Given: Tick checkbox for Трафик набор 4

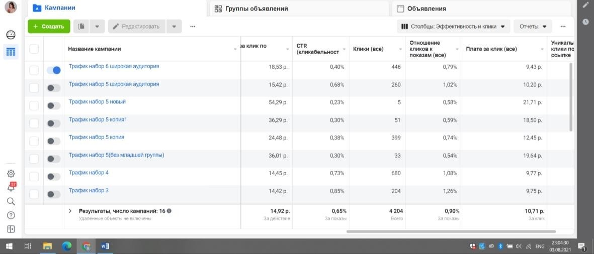Looking at the screenshot, I should tap(34, 177).
